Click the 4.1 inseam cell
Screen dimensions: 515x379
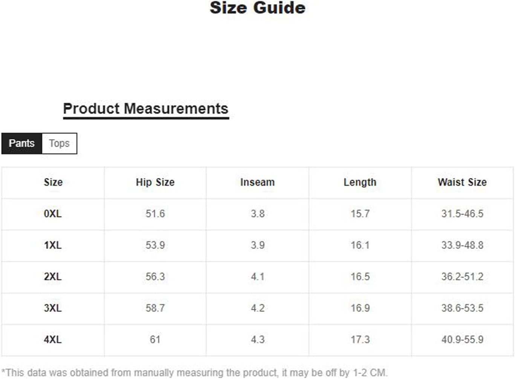(x=258, y=276)
